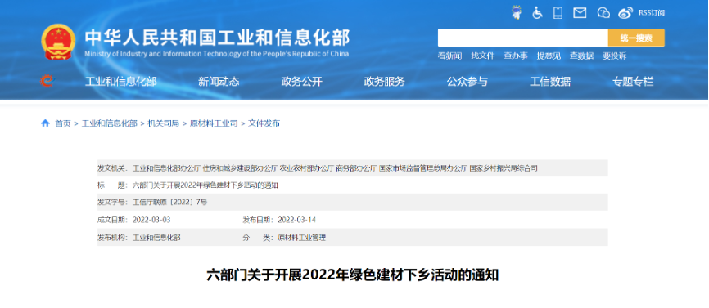Click the national emblem logo
The height and width of the screenshot is (308, 709).
[58, 42]
